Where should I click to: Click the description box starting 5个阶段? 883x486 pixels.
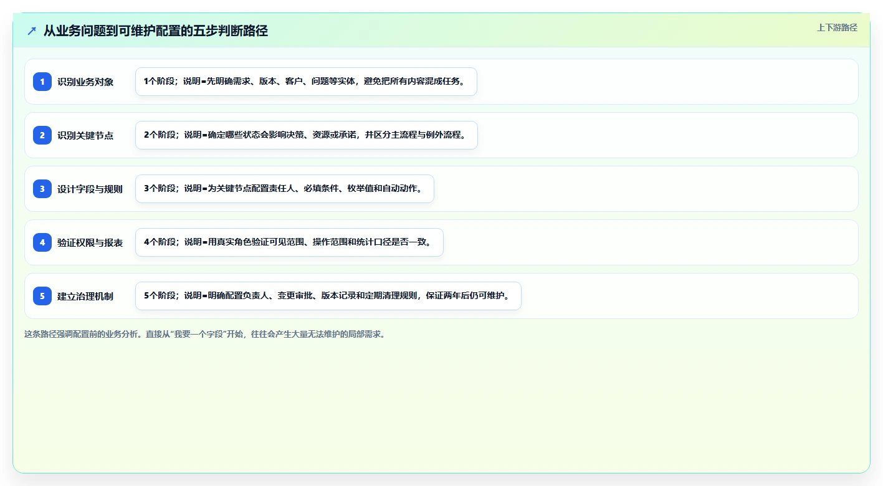click(328, 296)
